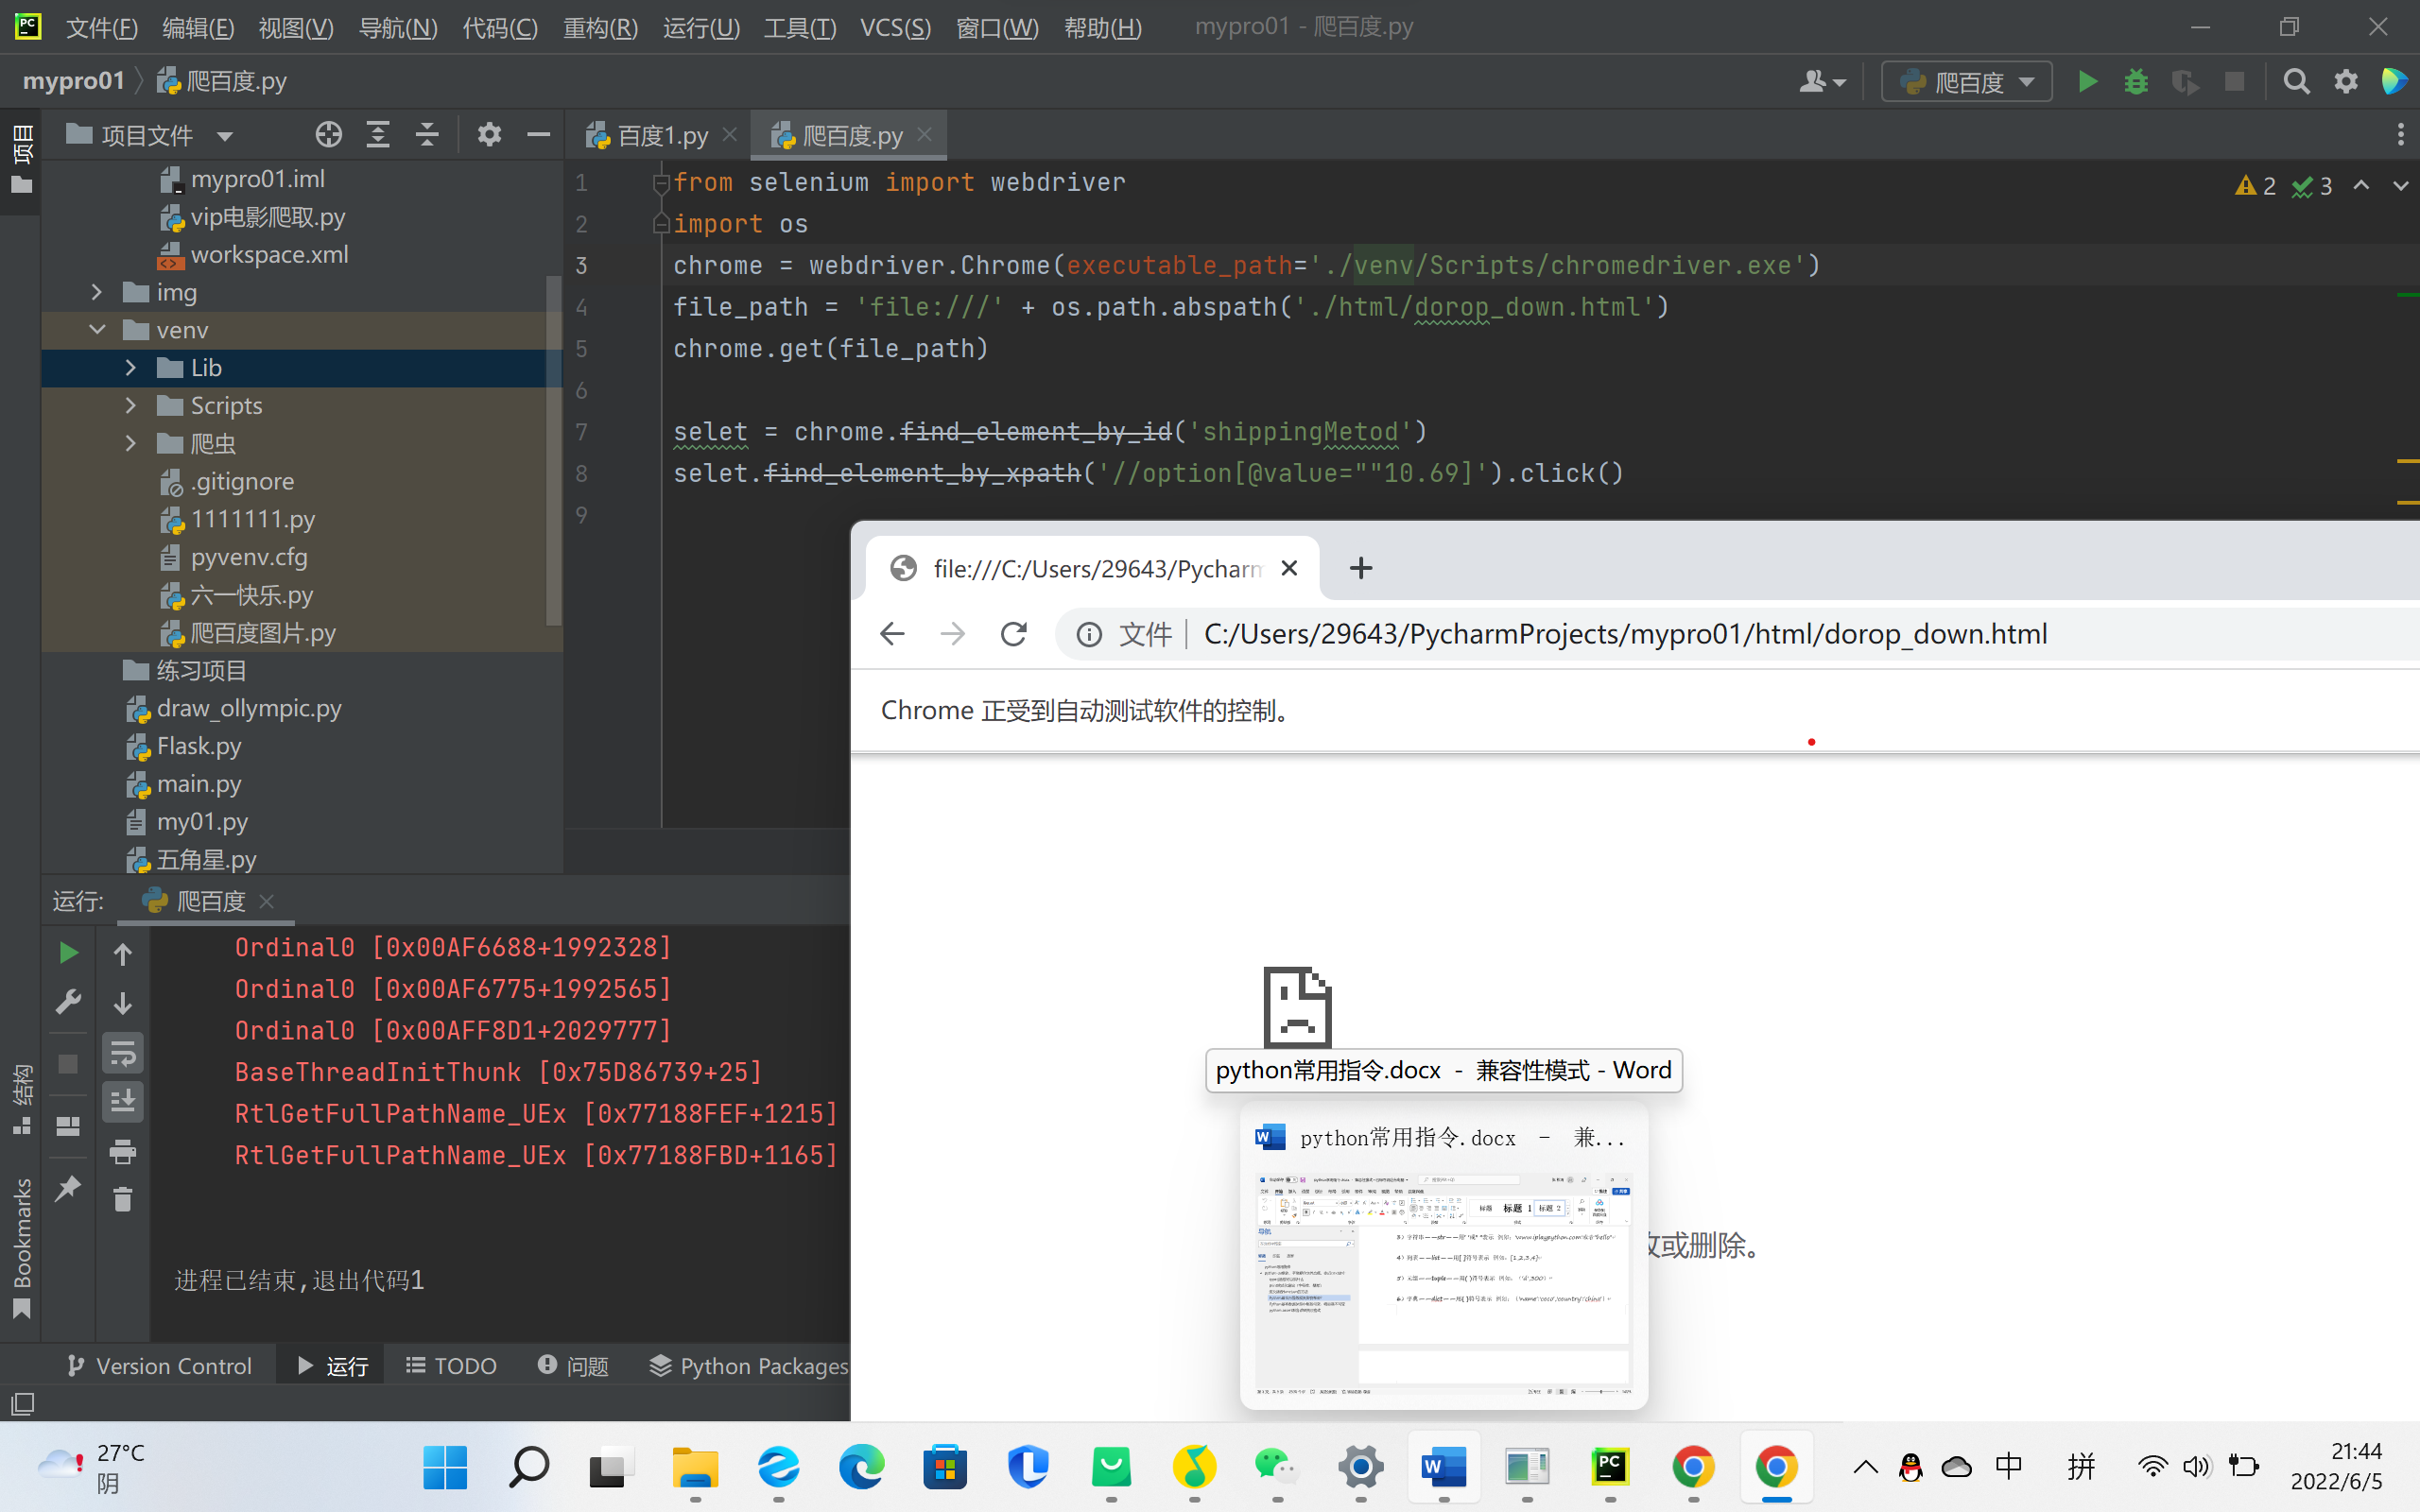Open Search Everywhere magnifier in PyCharm toolbar

coord(2296,81)
